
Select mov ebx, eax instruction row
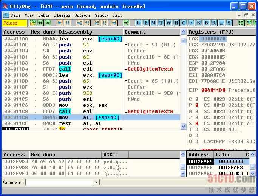[x=91, y=105]
